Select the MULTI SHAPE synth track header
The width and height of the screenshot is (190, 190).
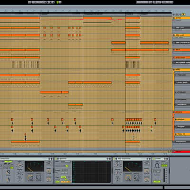pyautogui.click(x=181, y=62)
